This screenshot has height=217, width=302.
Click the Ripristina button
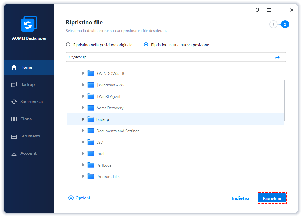[x=272, y=198]
